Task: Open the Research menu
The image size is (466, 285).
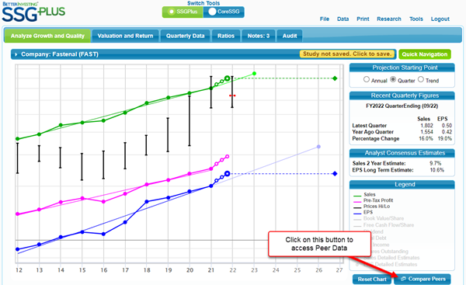Action: (389, 19)
